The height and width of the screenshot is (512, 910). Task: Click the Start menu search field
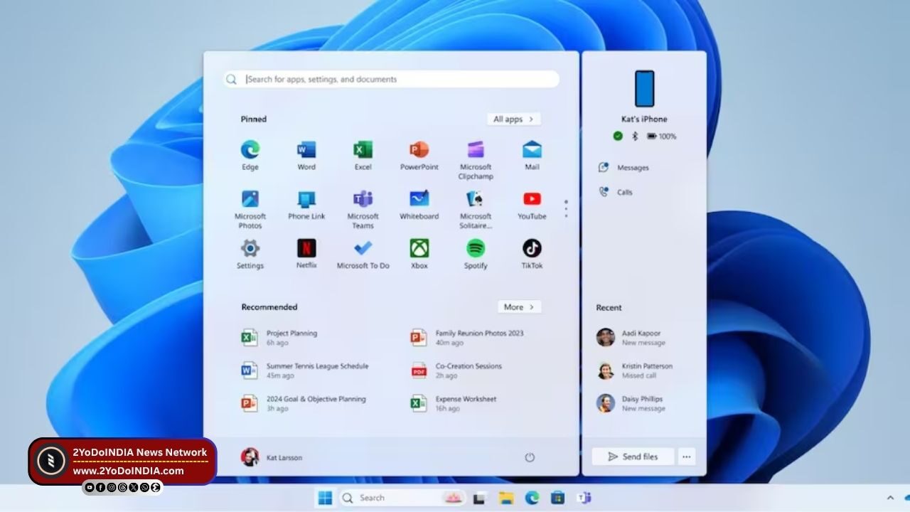pos(392,79)
